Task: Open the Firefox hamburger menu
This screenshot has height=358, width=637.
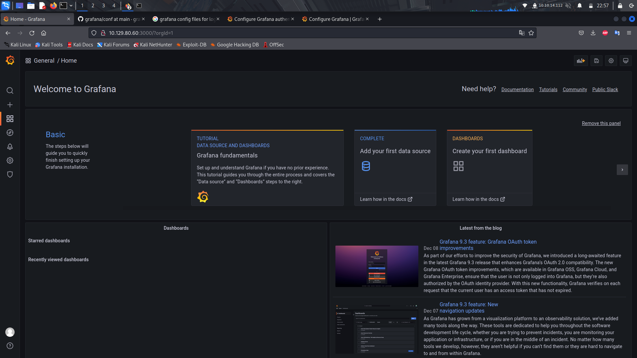Action: coord(629,33)
